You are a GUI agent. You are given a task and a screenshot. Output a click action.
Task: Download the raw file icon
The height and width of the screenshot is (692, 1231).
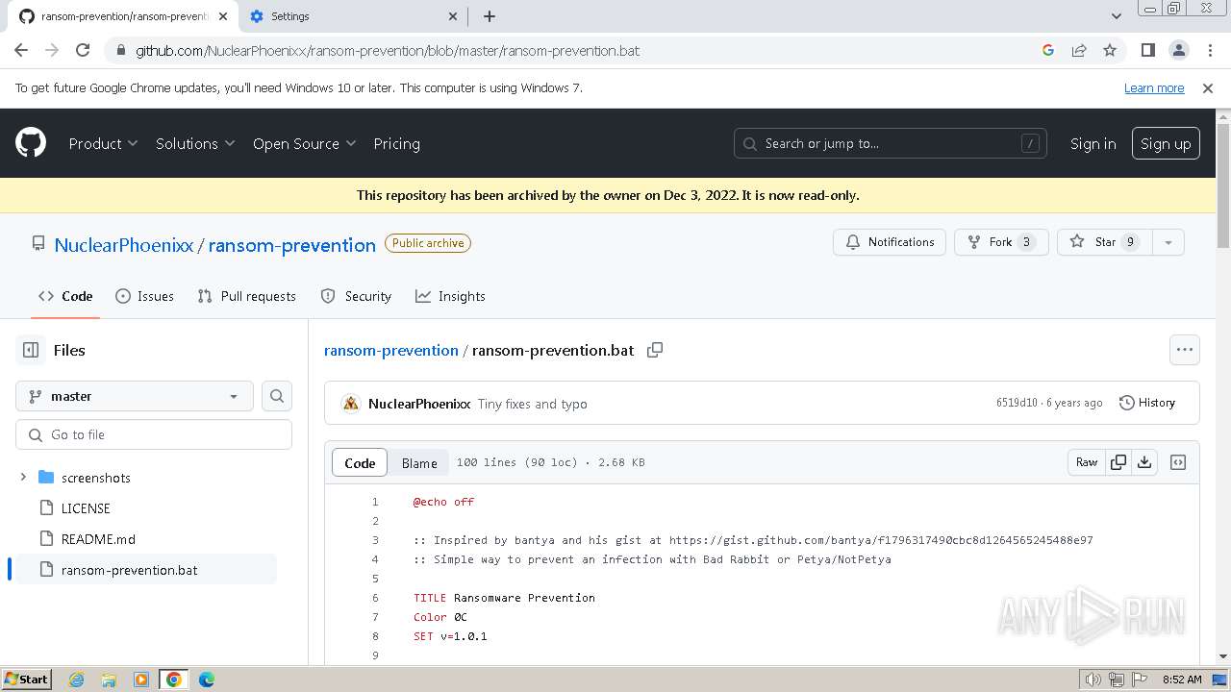(x=1144, y=462)
